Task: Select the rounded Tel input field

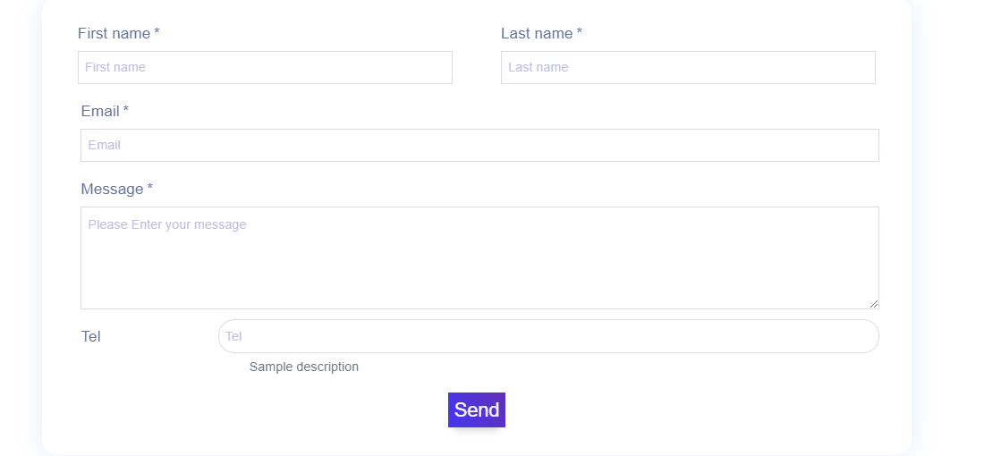Action: pos(548,336)
